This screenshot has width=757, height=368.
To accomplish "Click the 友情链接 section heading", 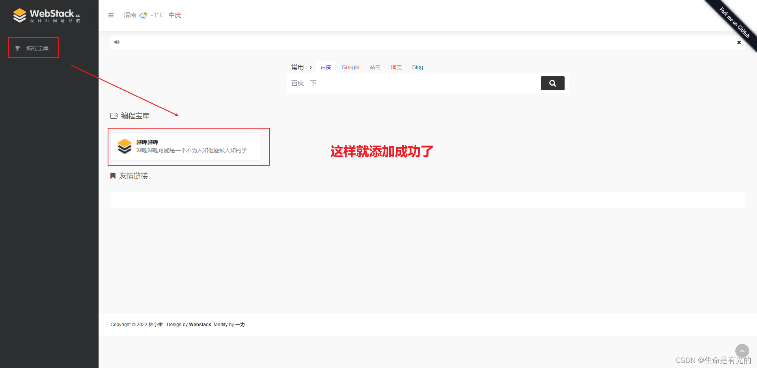I will coord(134,176).
